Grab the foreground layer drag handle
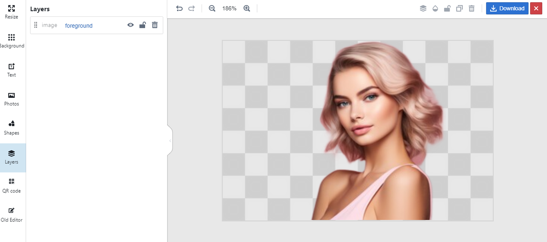This screenshot has width=547, height=242. coord(36,25)
